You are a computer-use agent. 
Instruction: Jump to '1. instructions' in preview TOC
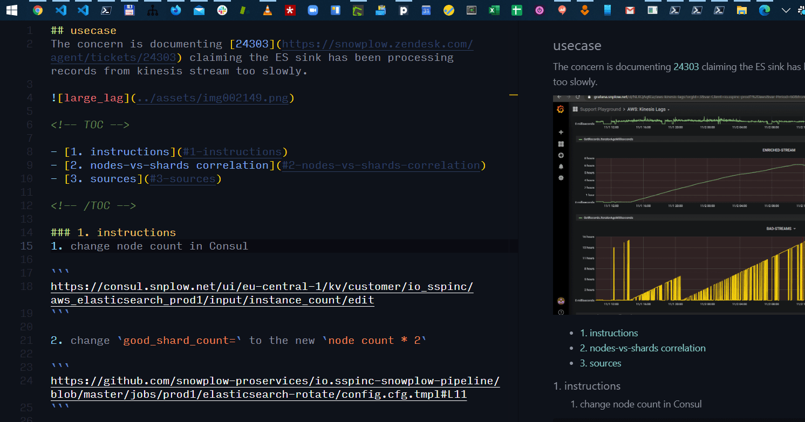coord(609,333)
